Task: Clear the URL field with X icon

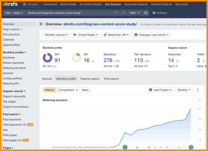Action: pyautogui.click(x=123, y=13)
